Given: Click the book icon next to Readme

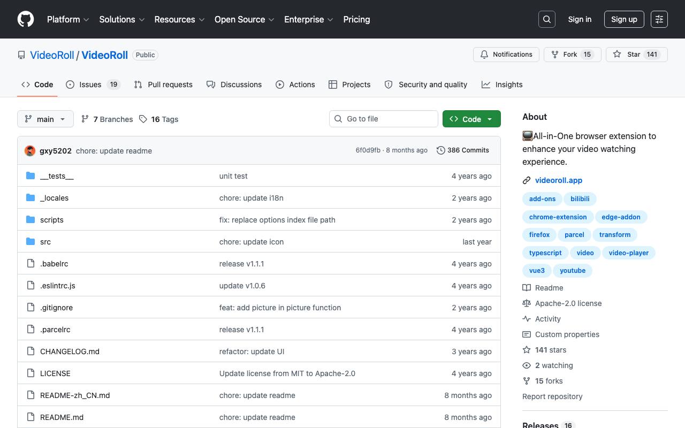Looking at the screenshot, I should coord(527,288).
